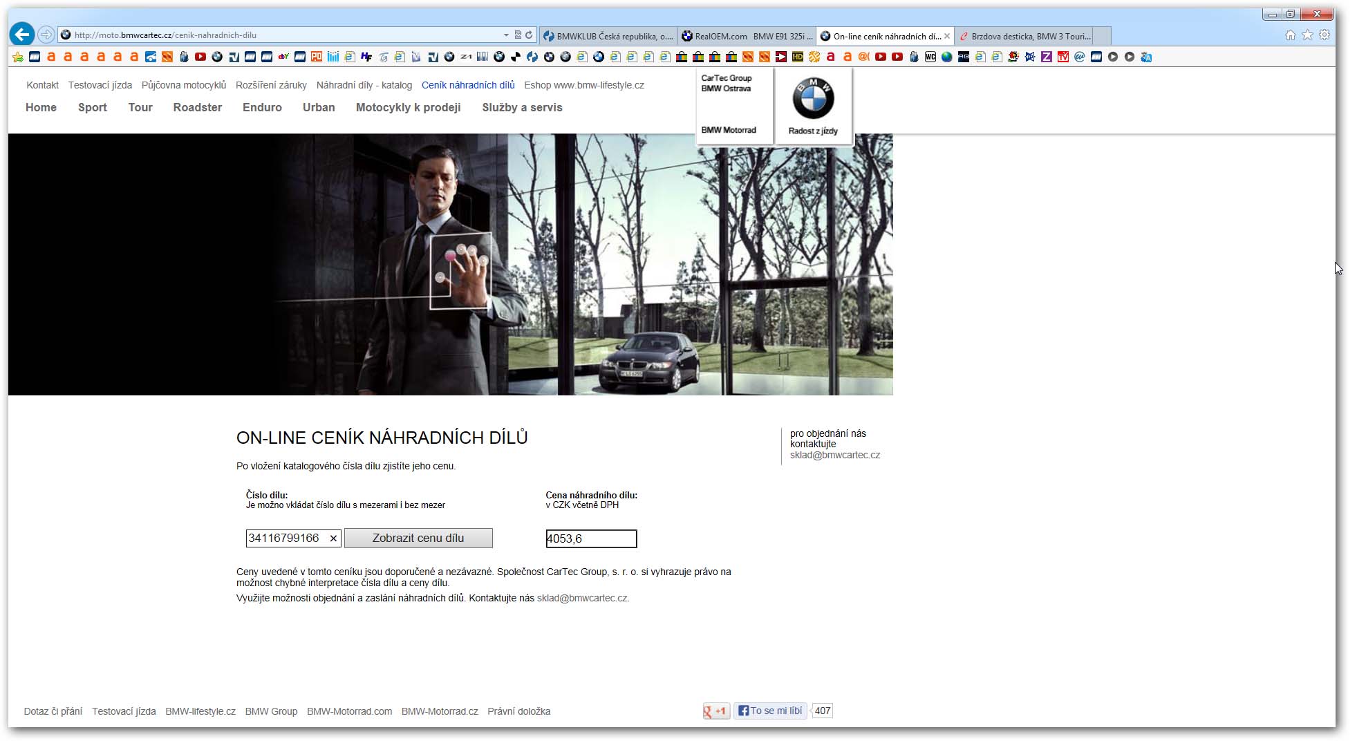Click the price result field 4053,6
The width and height of the screenshot is (1357, 741).
coord(591,538)
